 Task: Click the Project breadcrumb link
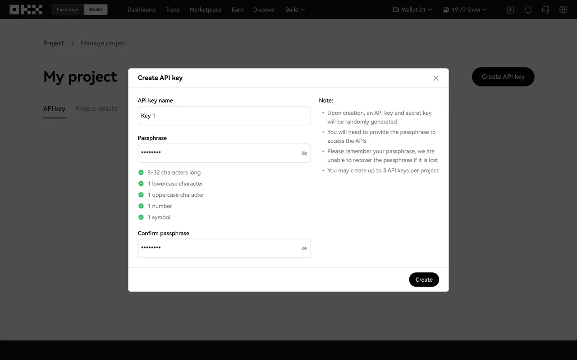click(x=54, y=43)
